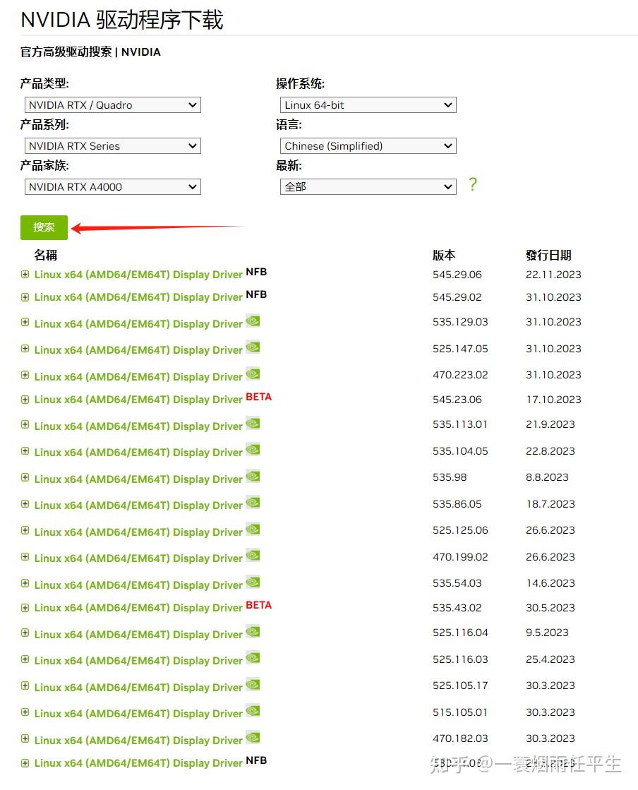Click the green question mark help icon

[x=472, y=184]
